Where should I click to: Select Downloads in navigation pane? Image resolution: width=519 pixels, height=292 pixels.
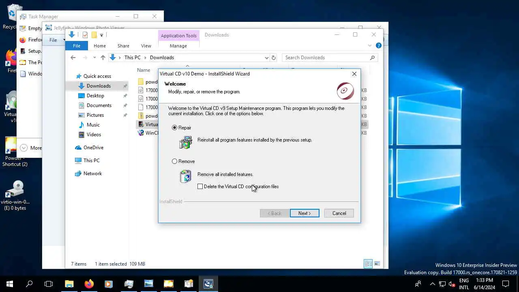pyautogui.click(x=99, y=86)
